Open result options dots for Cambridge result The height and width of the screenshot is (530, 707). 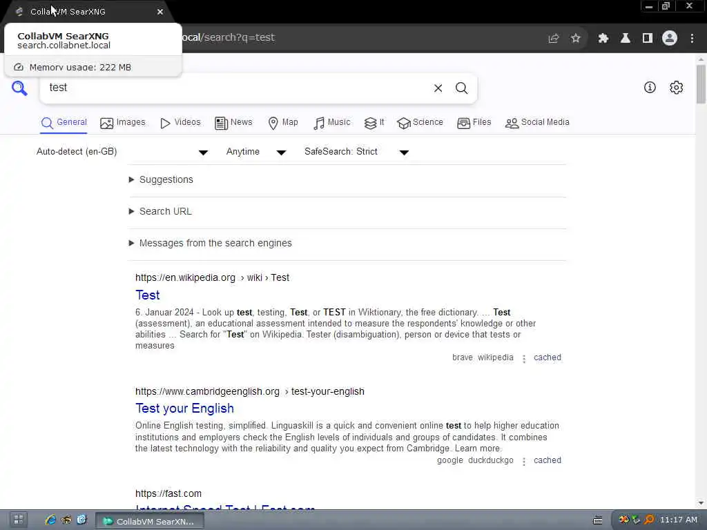(524, 462)
